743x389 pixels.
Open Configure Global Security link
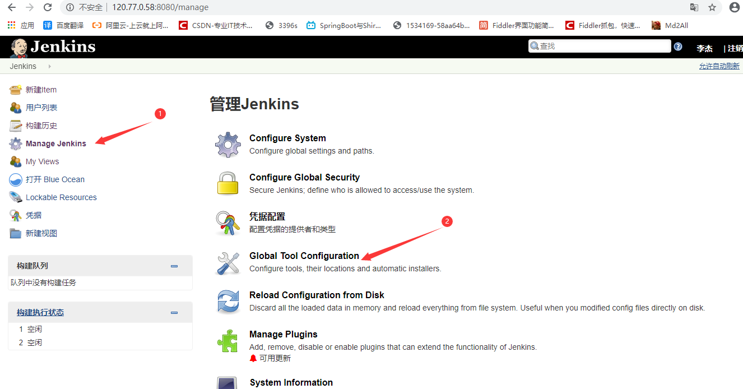point(304,178)
